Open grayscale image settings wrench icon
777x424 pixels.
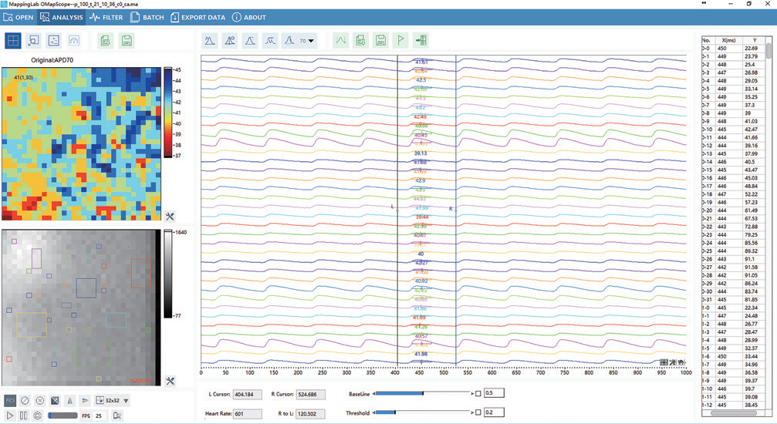pyautogui.click(x=171, y=381)
